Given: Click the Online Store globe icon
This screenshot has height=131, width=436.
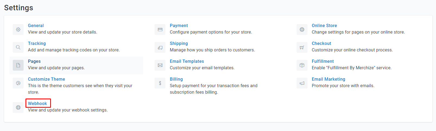Looking at the screenshot, I should point(302,30).
